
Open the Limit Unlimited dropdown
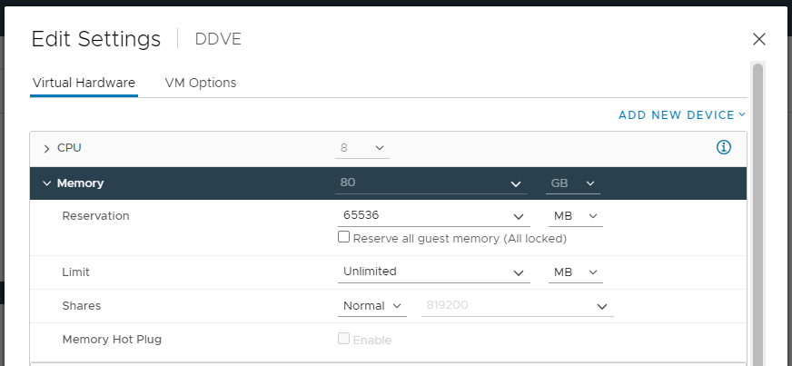[x=519, y=272]
